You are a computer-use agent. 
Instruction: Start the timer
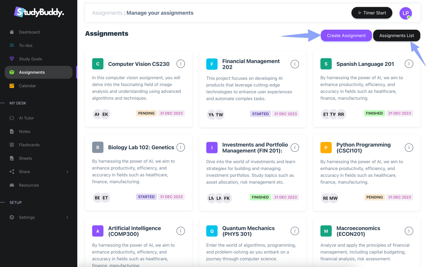coord(372,13)
